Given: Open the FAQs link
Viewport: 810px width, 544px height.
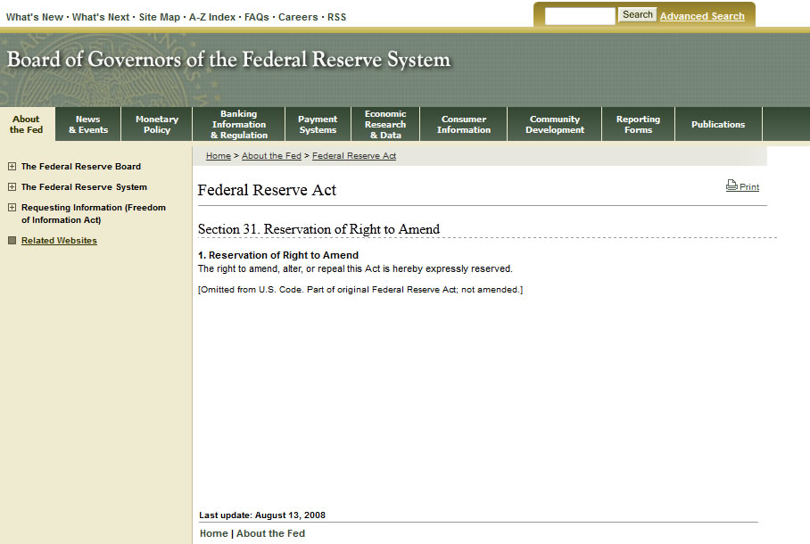Looking at the screenshot, I should 257,17.
